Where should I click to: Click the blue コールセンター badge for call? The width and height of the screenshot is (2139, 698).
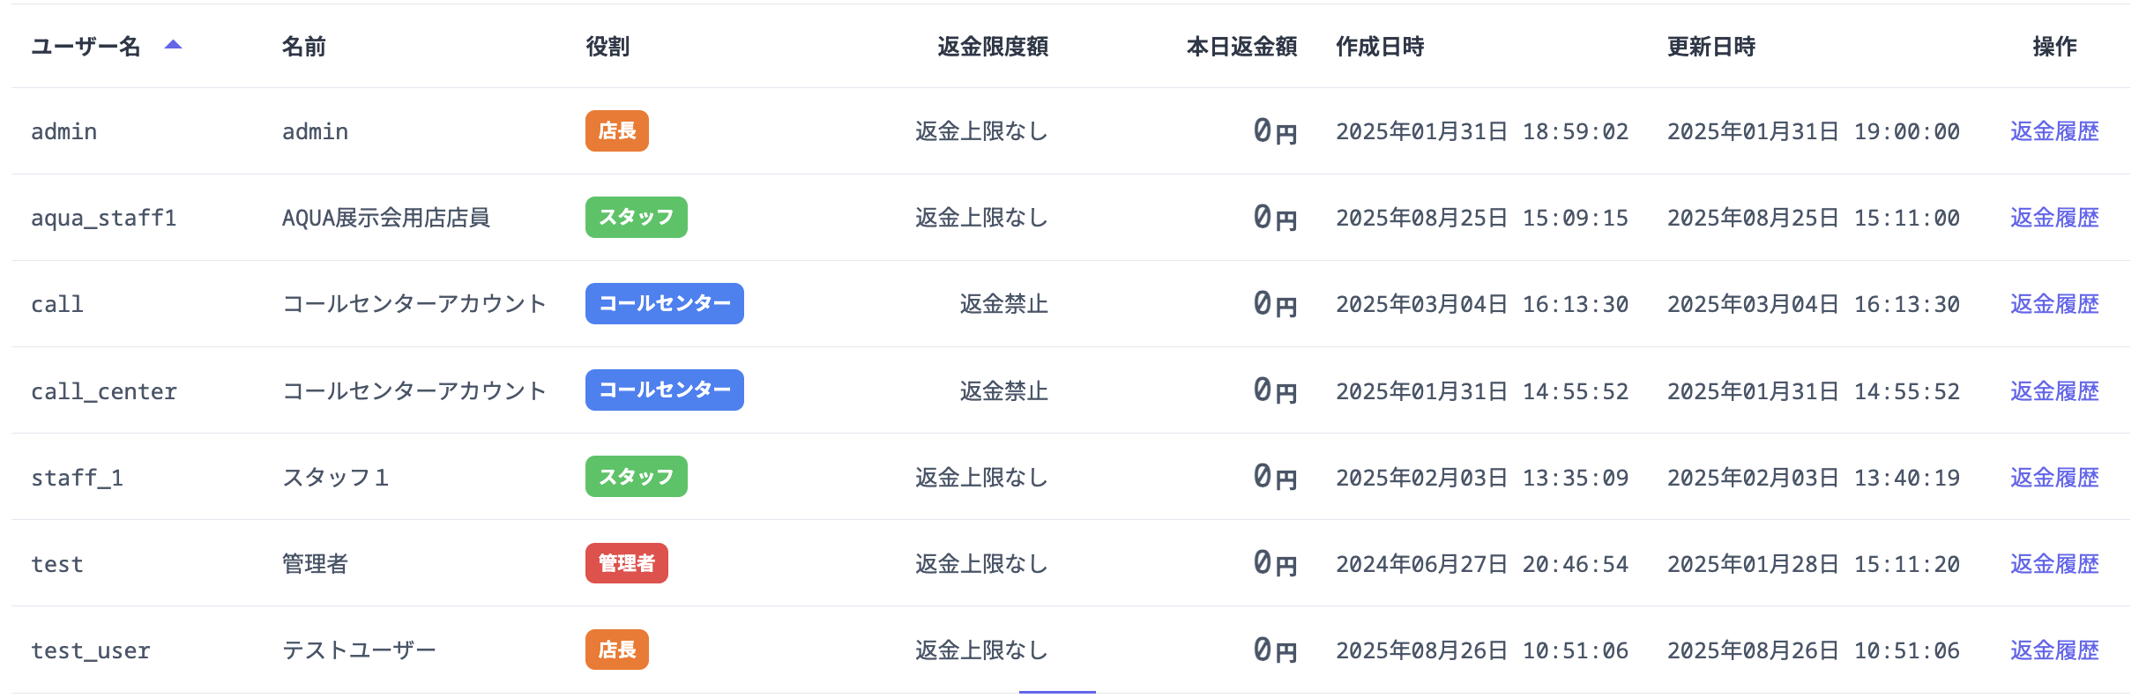pyautogui.click(x=664, y=304)
